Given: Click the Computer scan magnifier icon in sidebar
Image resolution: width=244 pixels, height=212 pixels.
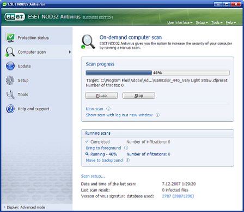Looking at the screenshot, I should click(10, 52).
